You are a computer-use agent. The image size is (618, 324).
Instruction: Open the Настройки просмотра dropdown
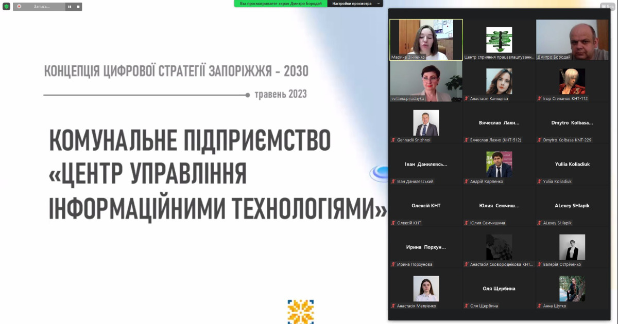(355, 3)
